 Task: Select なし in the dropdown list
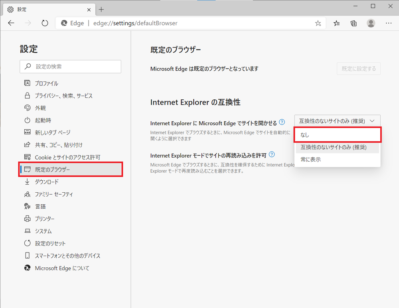coord(338,135)
